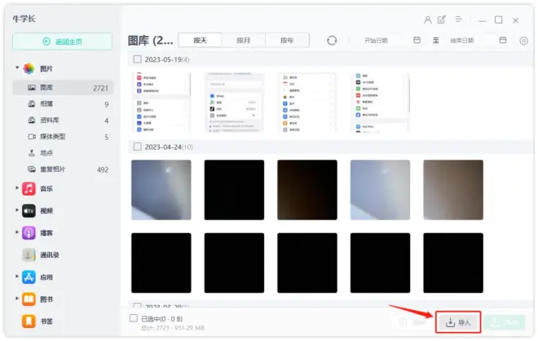This screenshot has width=538, height=341.
Task: Expand the 应用 category arrow
Action: [17, 276]
